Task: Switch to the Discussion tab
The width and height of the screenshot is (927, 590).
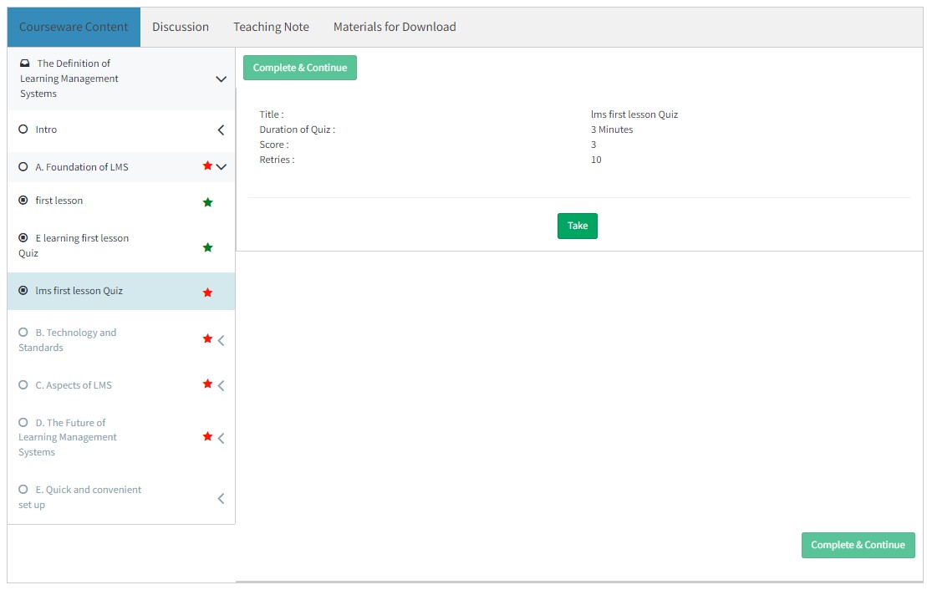Action: coord(181,27)
